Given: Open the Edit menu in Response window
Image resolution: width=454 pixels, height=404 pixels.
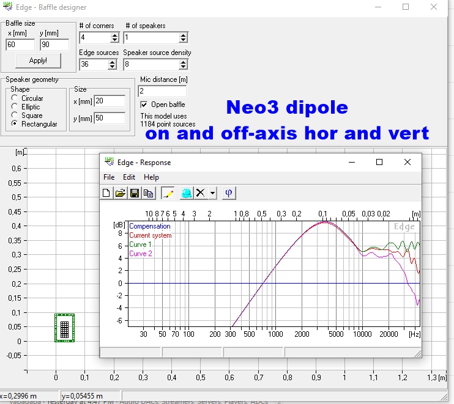Looking at the screenshot, I should pos(129,177).
